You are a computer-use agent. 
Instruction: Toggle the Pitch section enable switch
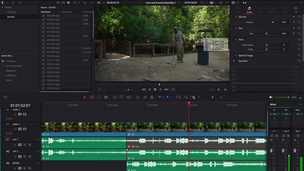point(236,39)
